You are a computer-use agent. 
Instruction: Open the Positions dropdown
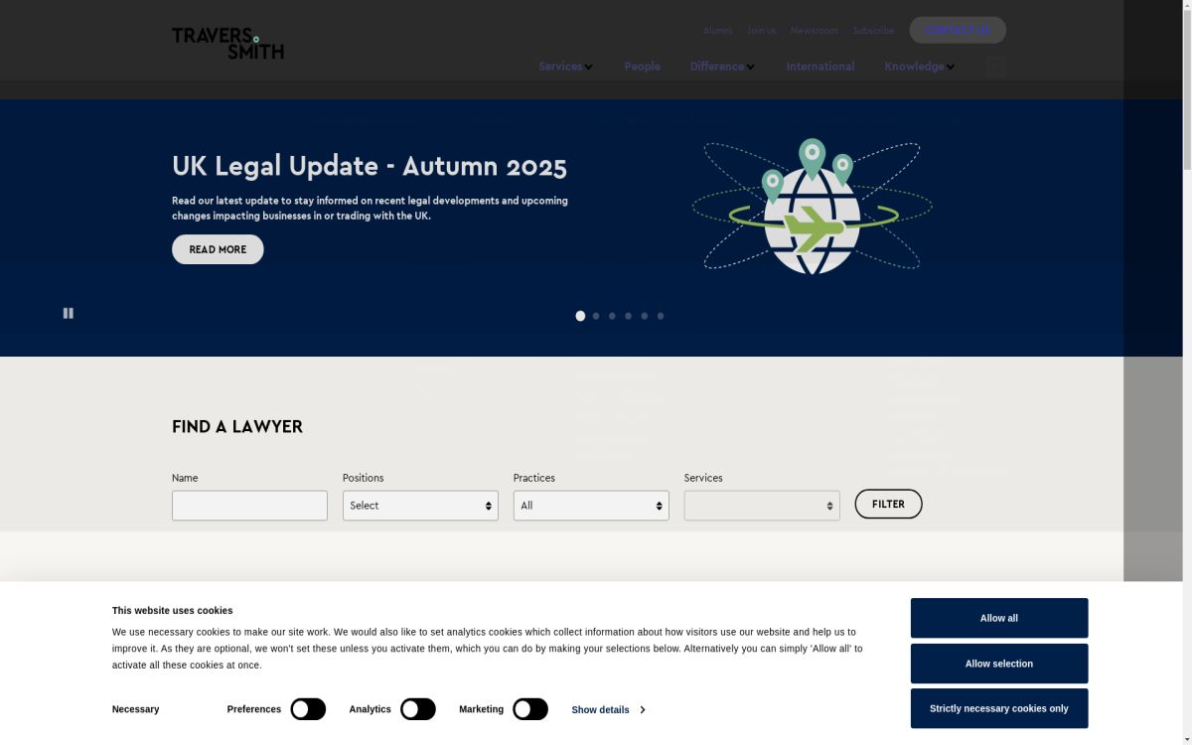click(420, 506)
